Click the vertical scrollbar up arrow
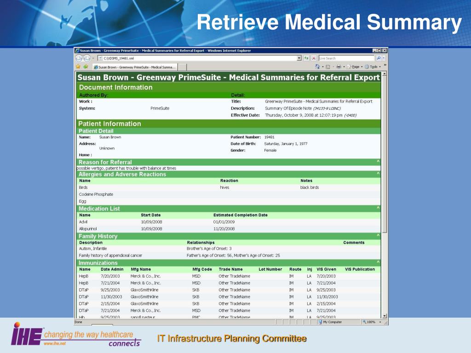Viewport: 471px width, 353px height. click(385, 74)
